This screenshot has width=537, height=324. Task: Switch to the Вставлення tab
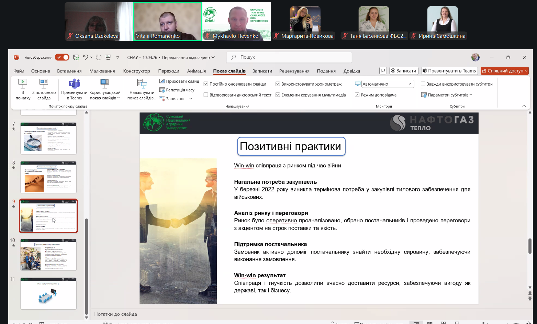(69, 71)
